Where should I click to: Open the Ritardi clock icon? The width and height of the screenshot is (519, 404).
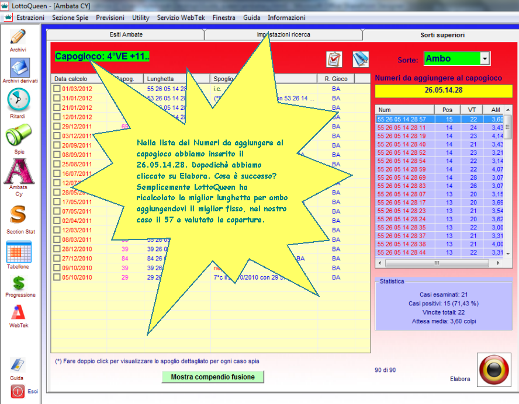pos(19,99)
